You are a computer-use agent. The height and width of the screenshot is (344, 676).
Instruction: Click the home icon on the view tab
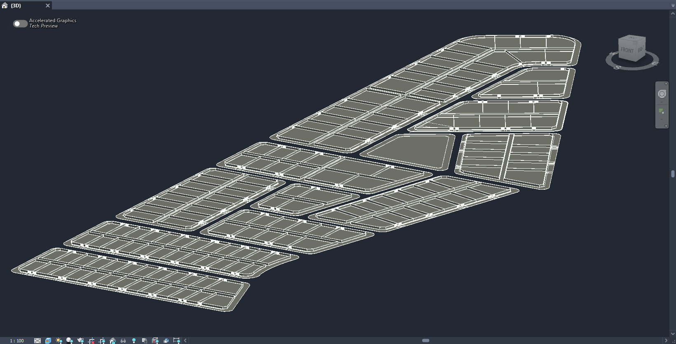(x=5, y=5)
